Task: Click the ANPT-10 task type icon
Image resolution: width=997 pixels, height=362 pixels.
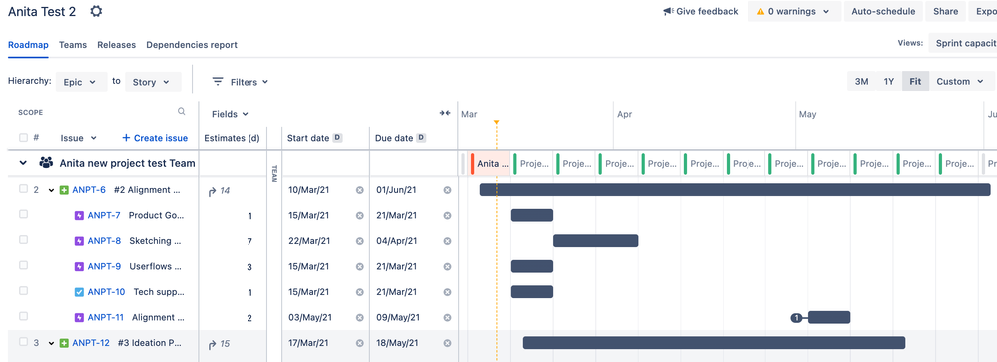Action: [x=79, y=292]
